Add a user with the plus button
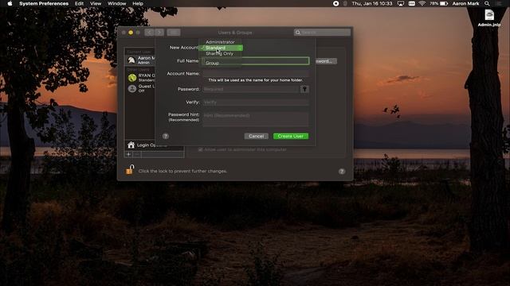The image size is (510, 286). (128, 154)
